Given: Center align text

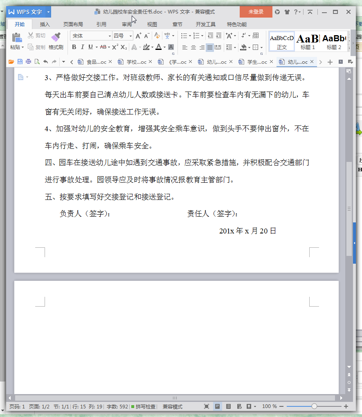Looking at the screenshot, I should (x=193, y=47).
